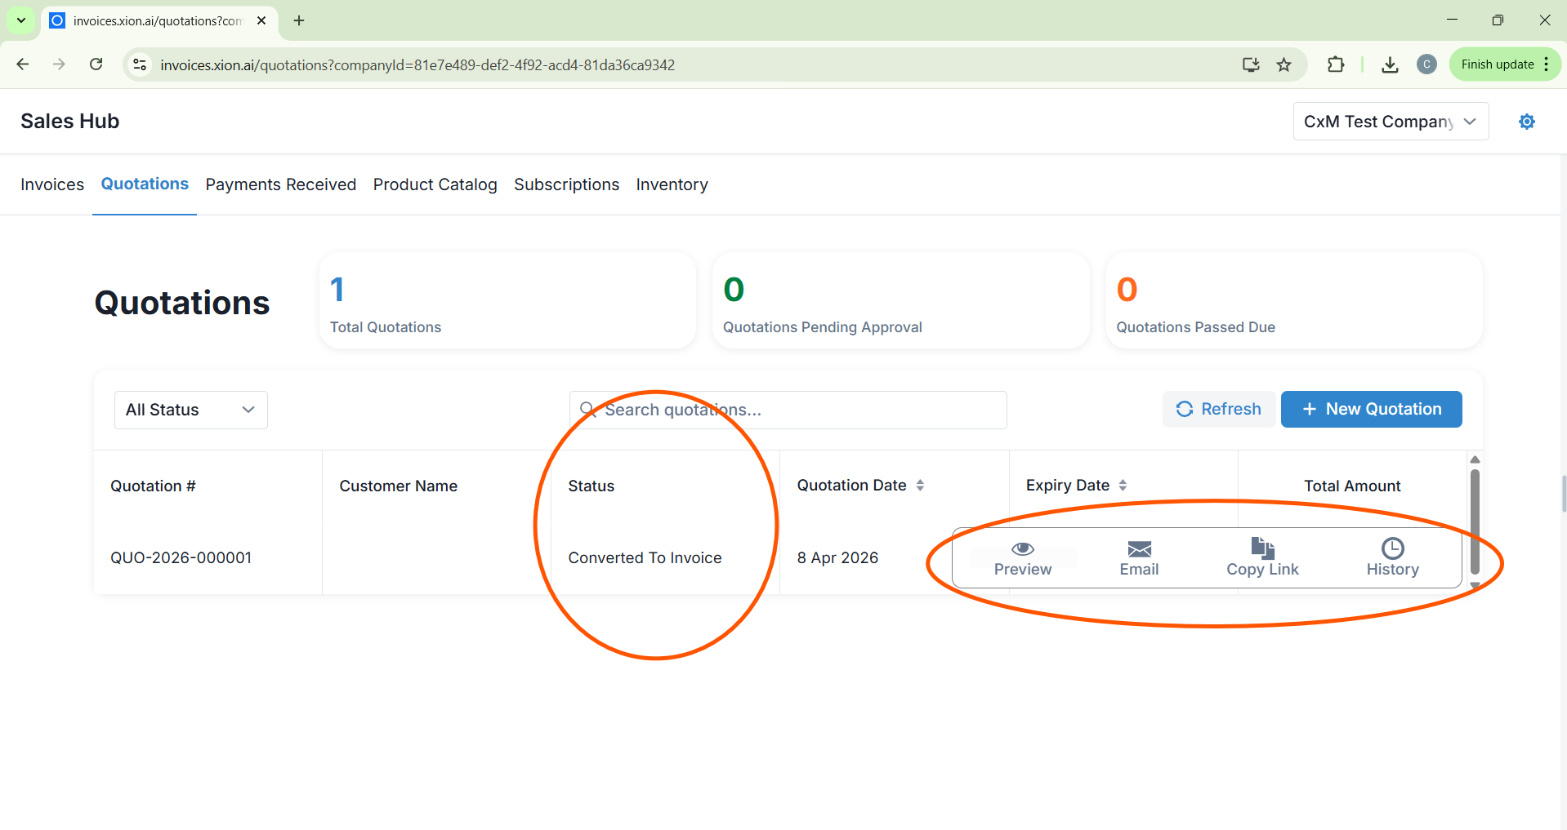Reload the page with browser refresh icon

click(96, 64)
